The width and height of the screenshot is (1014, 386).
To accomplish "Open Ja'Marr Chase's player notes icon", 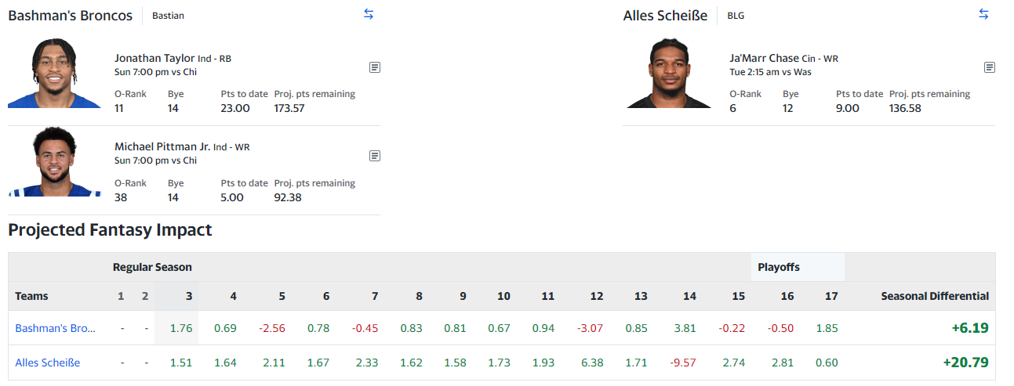I will 990,67.
